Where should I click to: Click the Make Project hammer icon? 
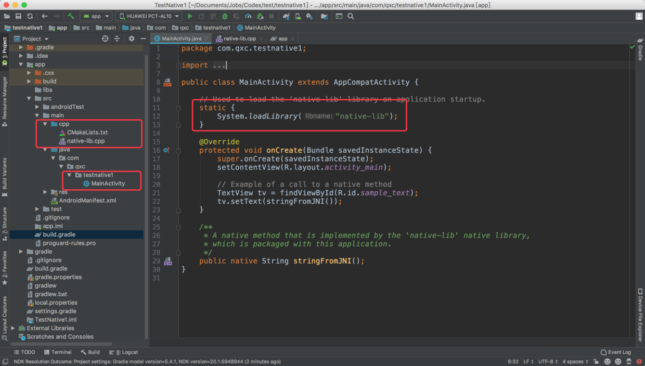71,16
